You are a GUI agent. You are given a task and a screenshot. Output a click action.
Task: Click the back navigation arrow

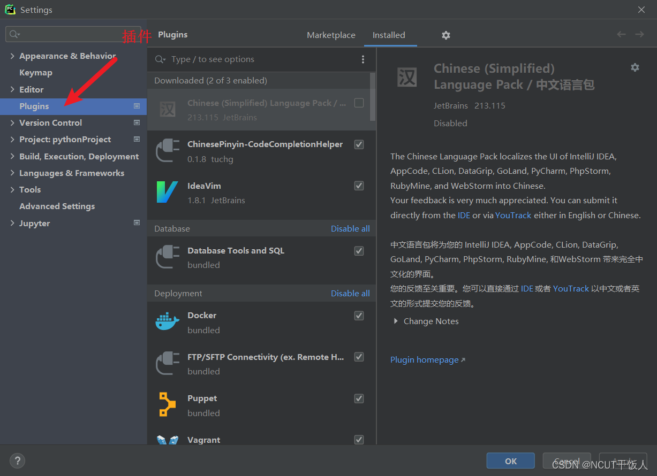tap(621, 34)
